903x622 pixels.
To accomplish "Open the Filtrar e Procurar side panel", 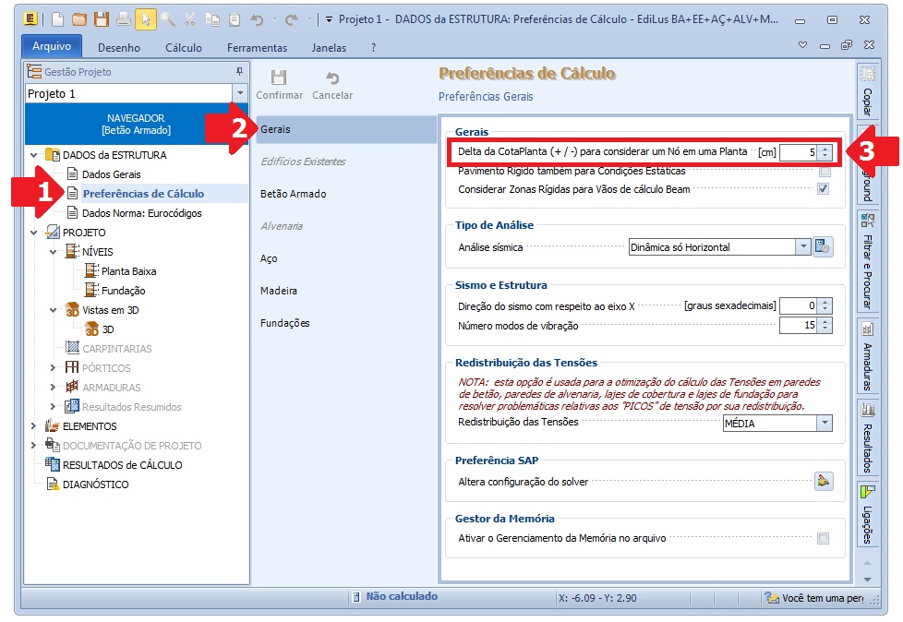I will coord(867,262).
